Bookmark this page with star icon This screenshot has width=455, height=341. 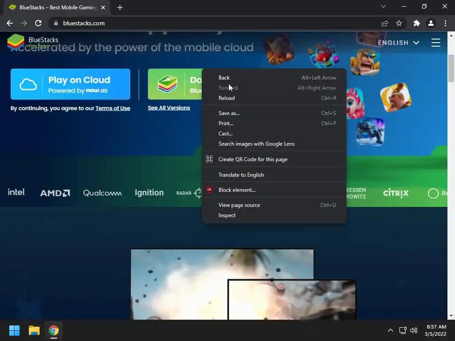(x=399, y=23)
